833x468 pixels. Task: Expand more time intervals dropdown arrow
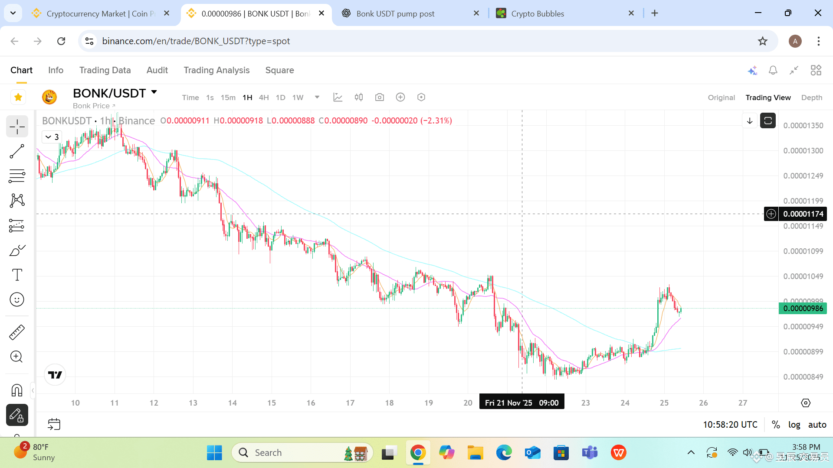tap(317, 97)
